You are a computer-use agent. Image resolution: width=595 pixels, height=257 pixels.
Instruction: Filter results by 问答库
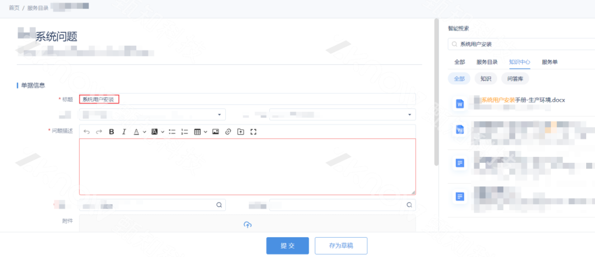pos(519,78)
